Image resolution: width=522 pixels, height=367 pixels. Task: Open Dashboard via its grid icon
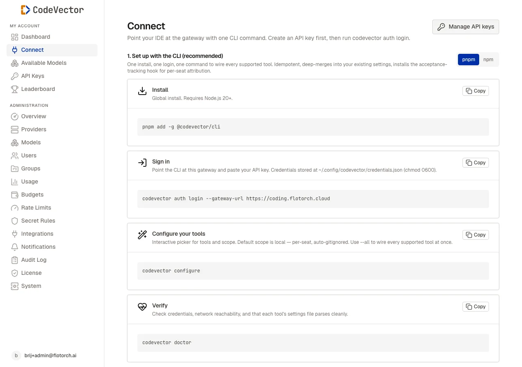[x=15, y=37]
